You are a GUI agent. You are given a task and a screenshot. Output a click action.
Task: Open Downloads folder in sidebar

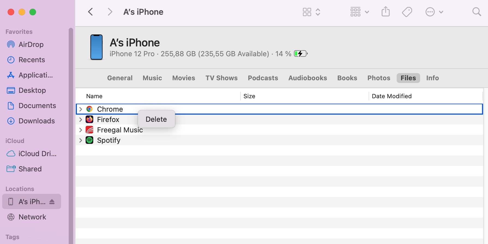coord(37,121)
